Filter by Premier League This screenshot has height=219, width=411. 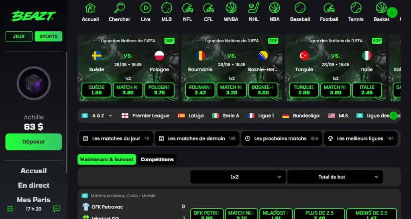[x=145, y=116]
